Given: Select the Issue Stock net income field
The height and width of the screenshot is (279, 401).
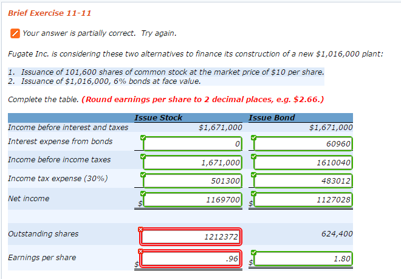Looking at the screenshot, I should [193, 199].
